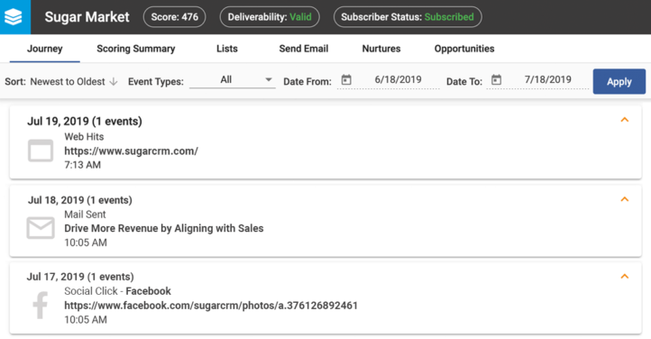Click the Social Click - Facebook label

point(117,291)
